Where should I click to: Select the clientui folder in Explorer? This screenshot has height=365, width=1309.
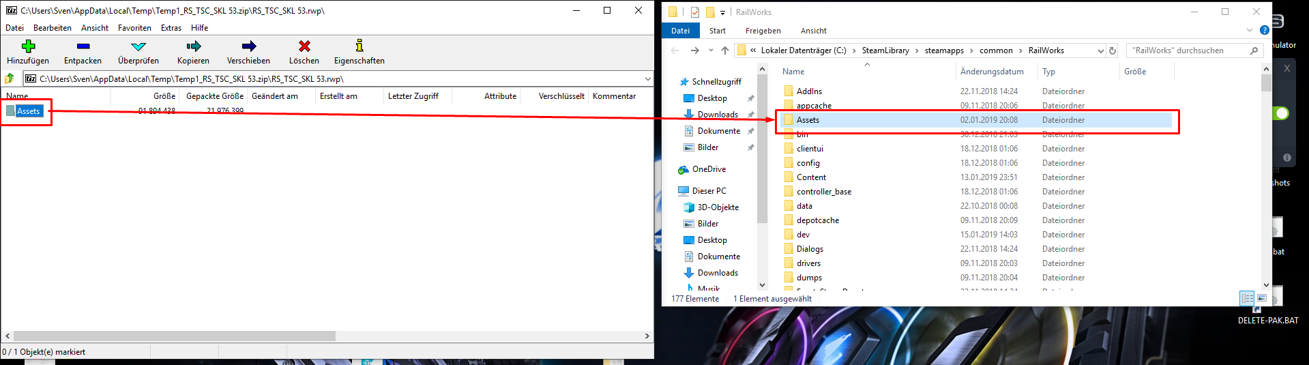[x=810, y=149]
